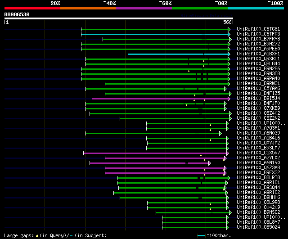Click the white BB906530 query length bar

[x=119, y=18]
